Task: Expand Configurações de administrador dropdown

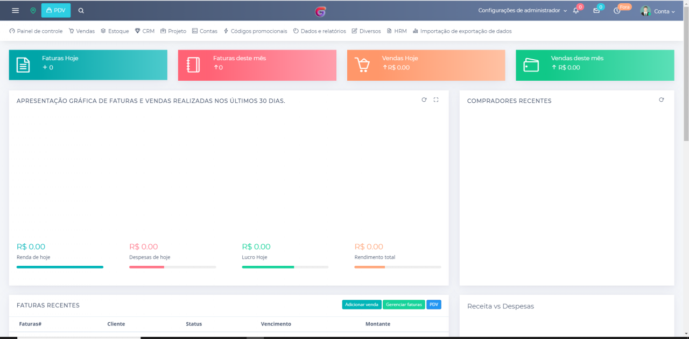Action: tap(522, 11)
